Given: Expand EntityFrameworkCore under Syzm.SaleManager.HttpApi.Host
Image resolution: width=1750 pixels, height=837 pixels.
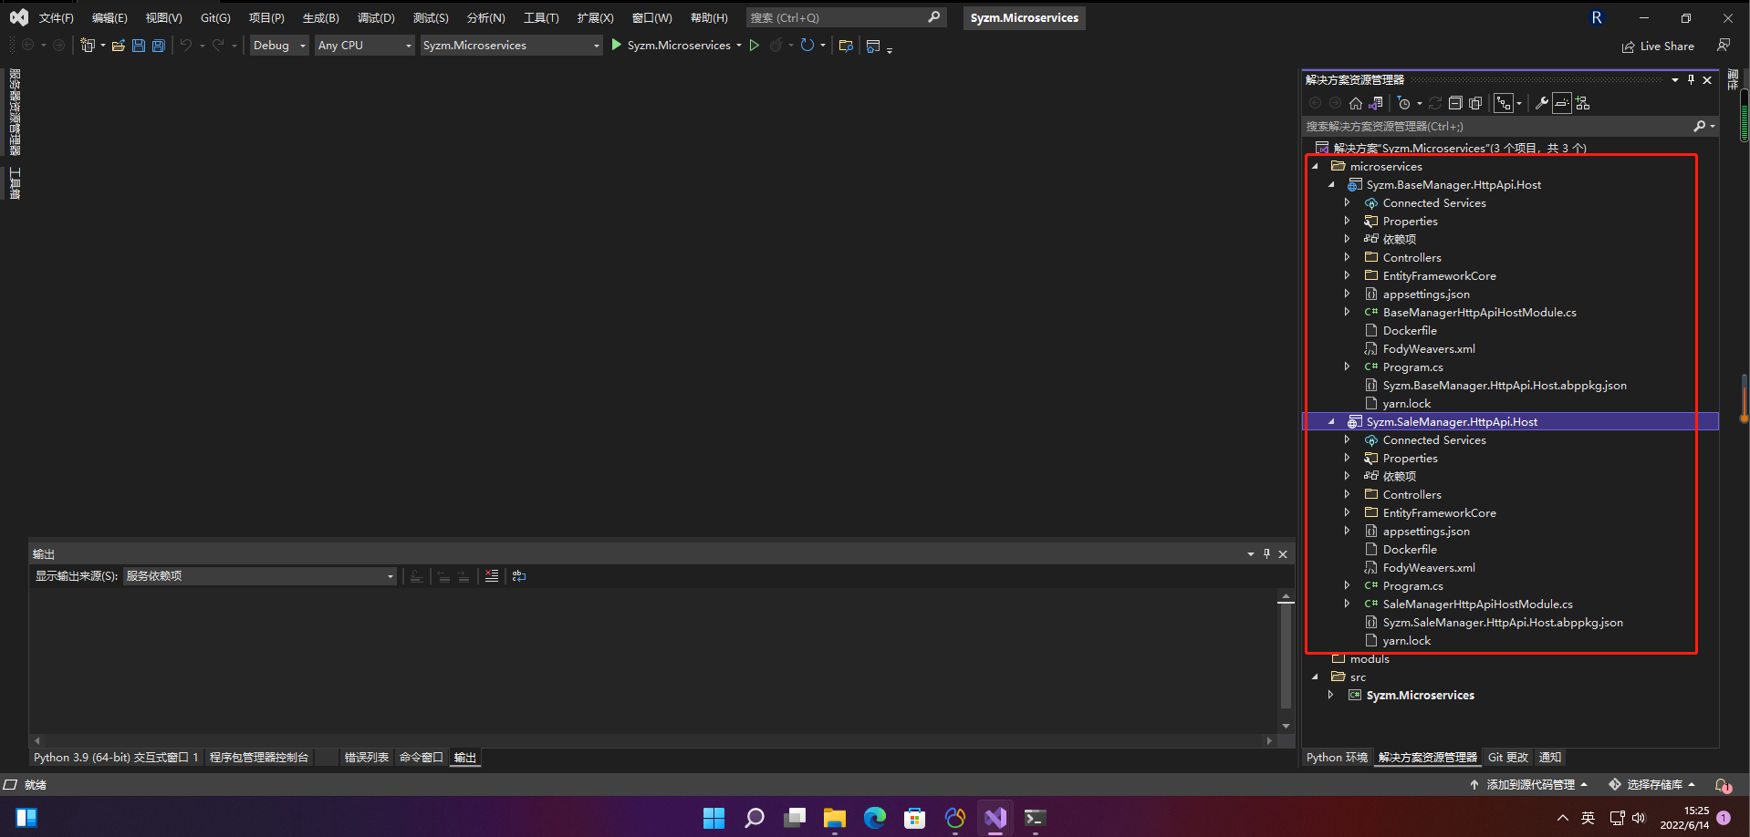Looking at the screenshot, I should pos(1347,512).
